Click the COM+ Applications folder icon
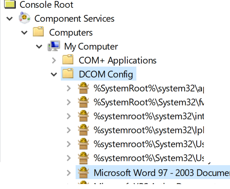 coord(68,60)
